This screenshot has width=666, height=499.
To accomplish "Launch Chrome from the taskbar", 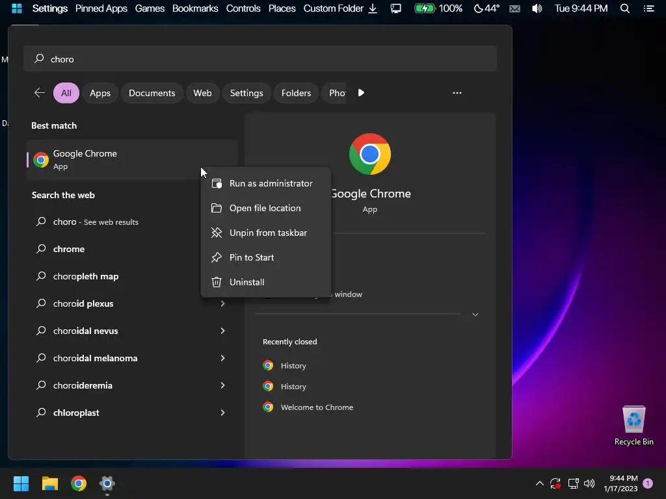I will click(79, 483).
